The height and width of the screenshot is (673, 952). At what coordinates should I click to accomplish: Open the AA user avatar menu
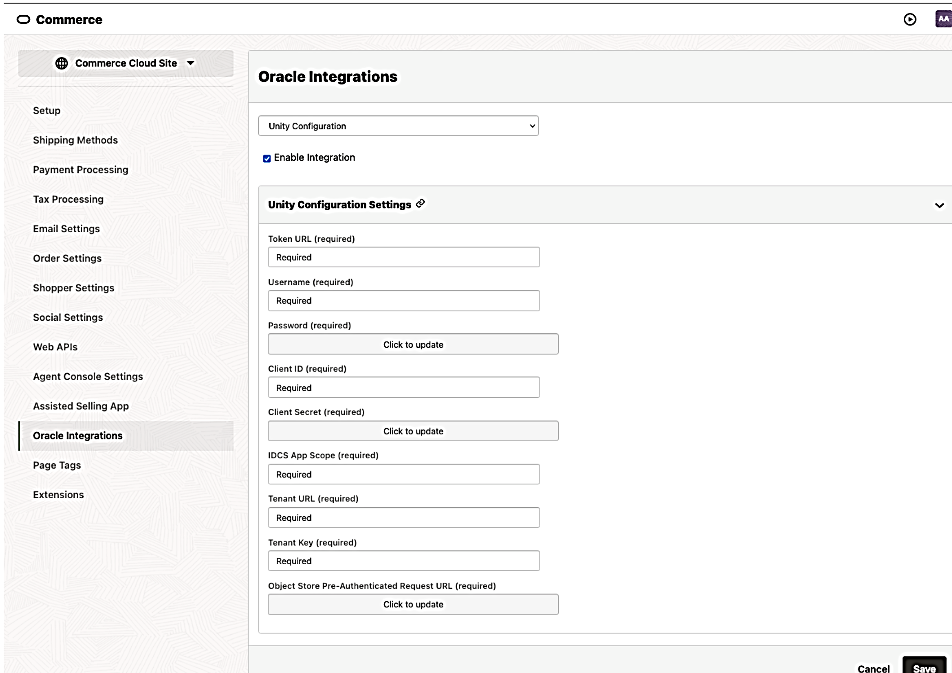943,19
